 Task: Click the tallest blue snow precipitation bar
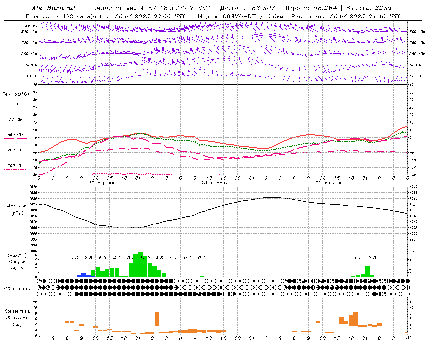pyautogui.click(x=84, y=275)
